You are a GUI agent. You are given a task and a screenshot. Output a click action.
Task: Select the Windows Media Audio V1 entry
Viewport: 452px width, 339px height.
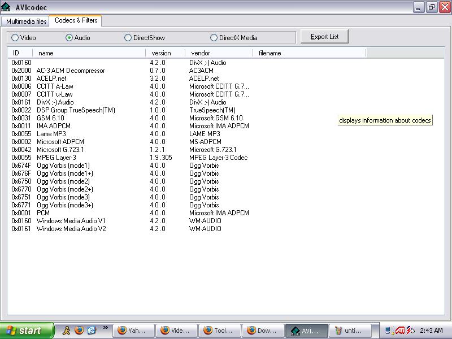point(71,221)
